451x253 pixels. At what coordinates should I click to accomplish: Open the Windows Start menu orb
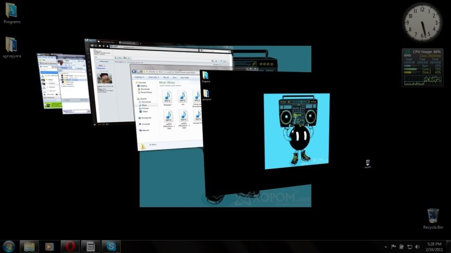pyautogui.click(x=9, y=246)
